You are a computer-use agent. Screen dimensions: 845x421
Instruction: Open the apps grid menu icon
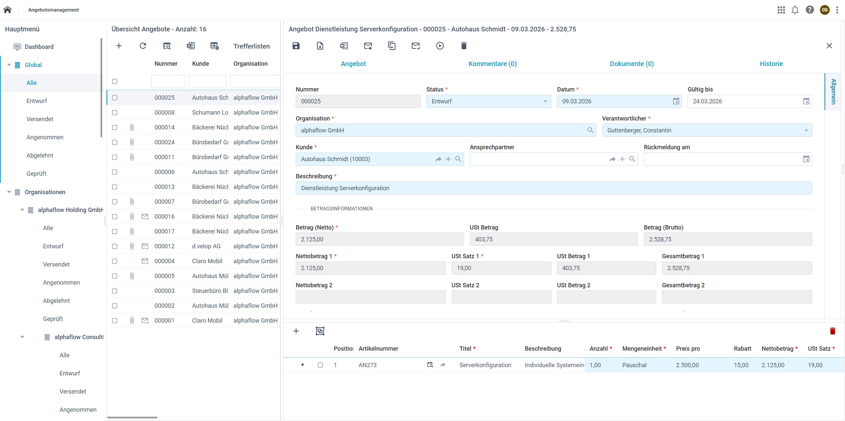[781, 10]
